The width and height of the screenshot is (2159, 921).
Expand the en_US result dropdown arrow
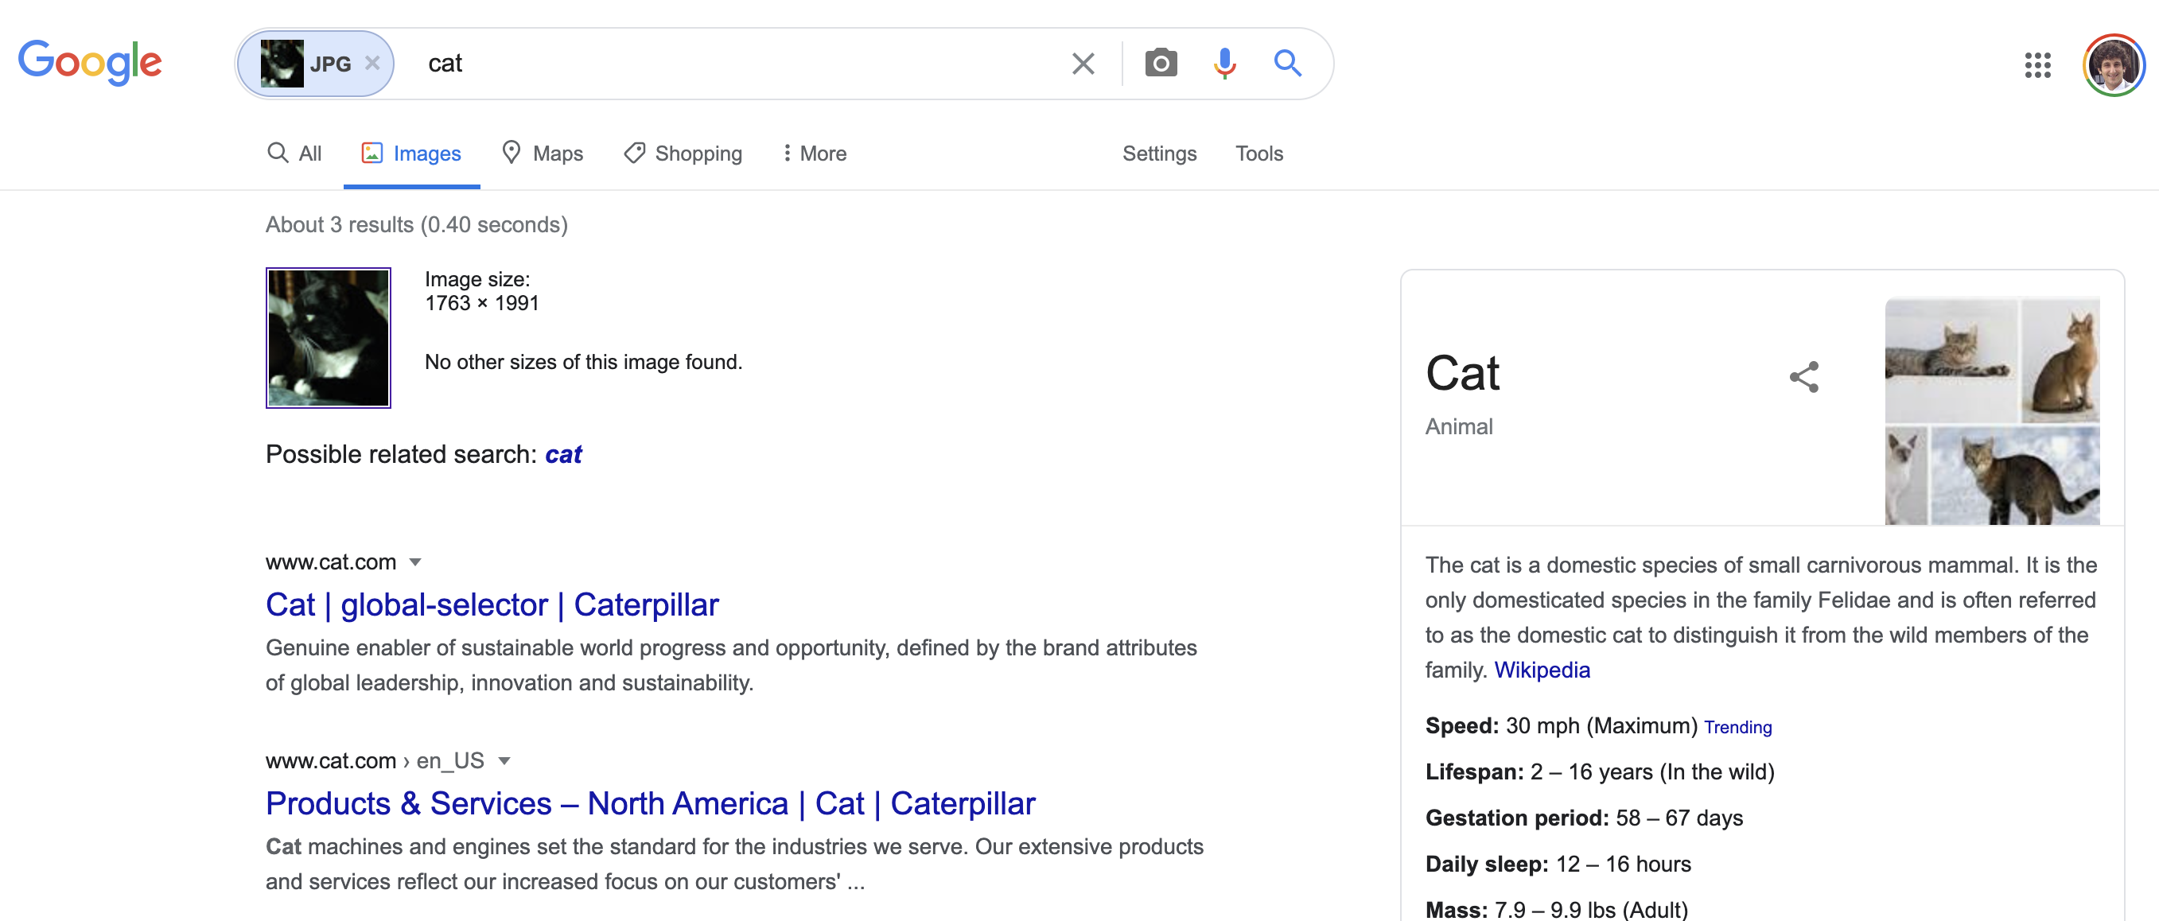pyautogui.click(x=504, y=761)
